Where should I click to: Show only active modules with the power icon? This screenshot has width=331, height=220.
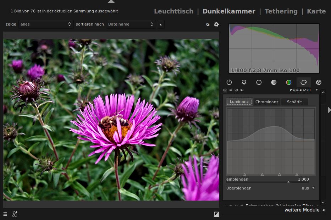click(x=229, y=82)
